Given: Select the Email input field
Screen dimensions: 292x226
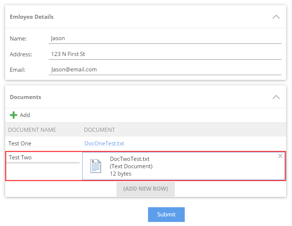Looking at the screenshot, I should [x=165, y=70].
